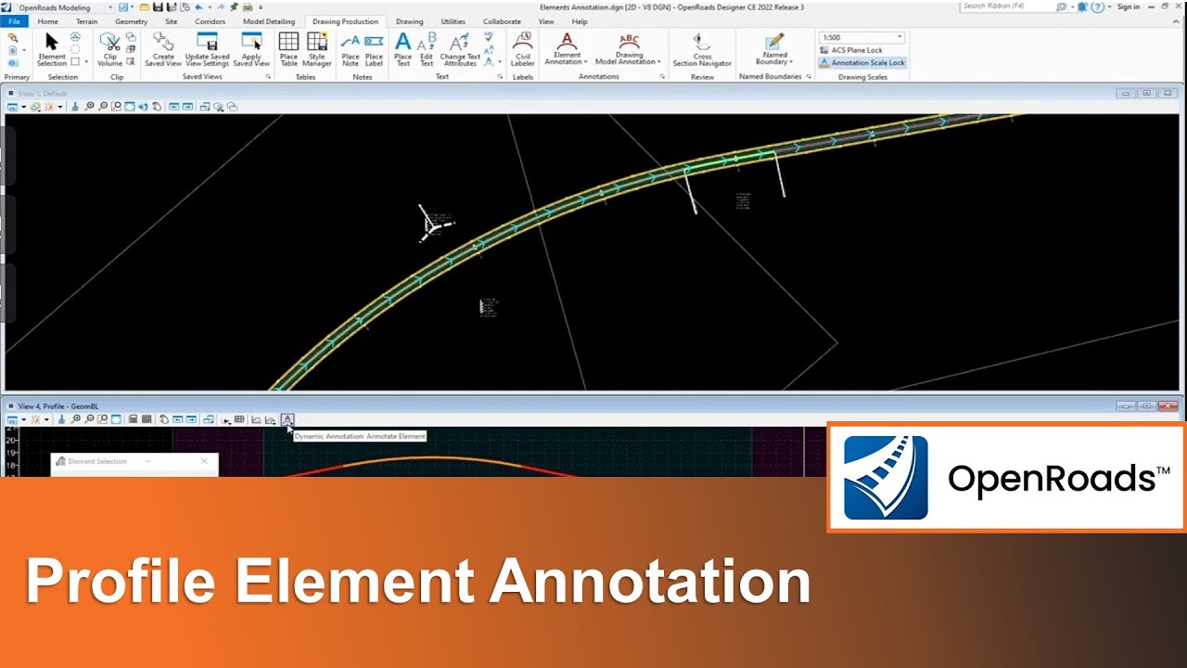1187x668 pixels.
Task: Select the Place Note tool
Action: tap(351, 49)
